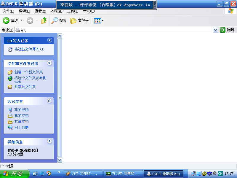This screenshot has width=237, height=178.
Task: Click the first quick launch icon
Action: [x=35, y=174]
